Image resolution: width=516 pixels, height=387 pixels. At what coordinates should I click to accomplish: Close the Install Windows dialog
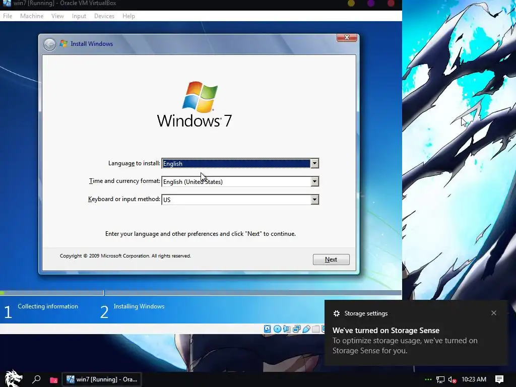pyautogui.click(x=347, y=37)
